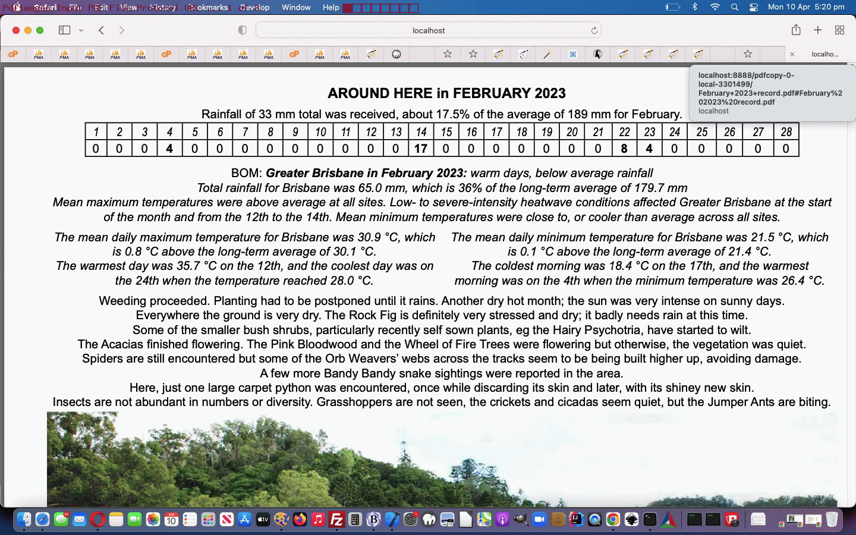Toggle the Safari sidebar button
The image size is (856, 535).
point(64,30)
